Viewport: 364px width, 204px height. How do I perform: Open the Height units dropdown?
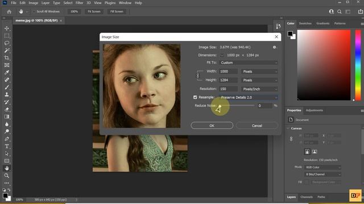click(x=259, y=80)
